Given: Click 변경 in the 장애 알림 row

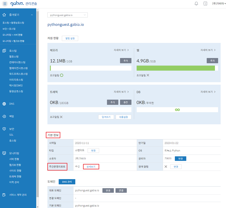Looking at the screenshot, I should (176, 167).
